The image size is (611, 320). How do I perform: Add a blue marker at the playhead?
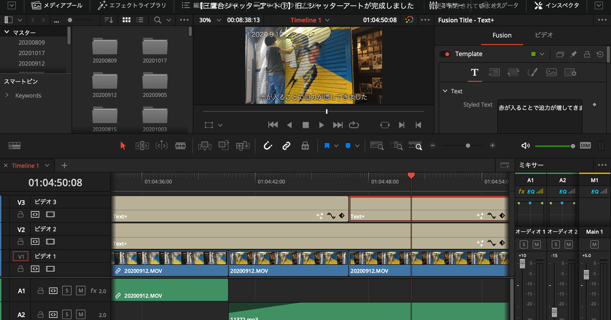[x=348, y=146]
